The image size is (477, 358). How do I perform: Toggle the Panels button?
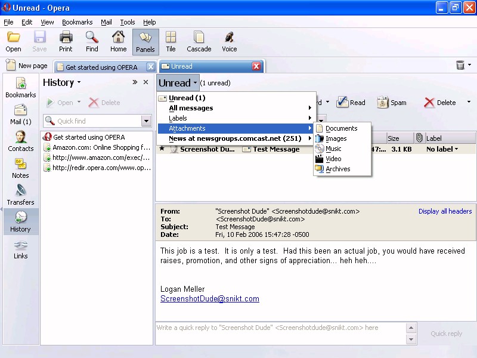(145, 42)
